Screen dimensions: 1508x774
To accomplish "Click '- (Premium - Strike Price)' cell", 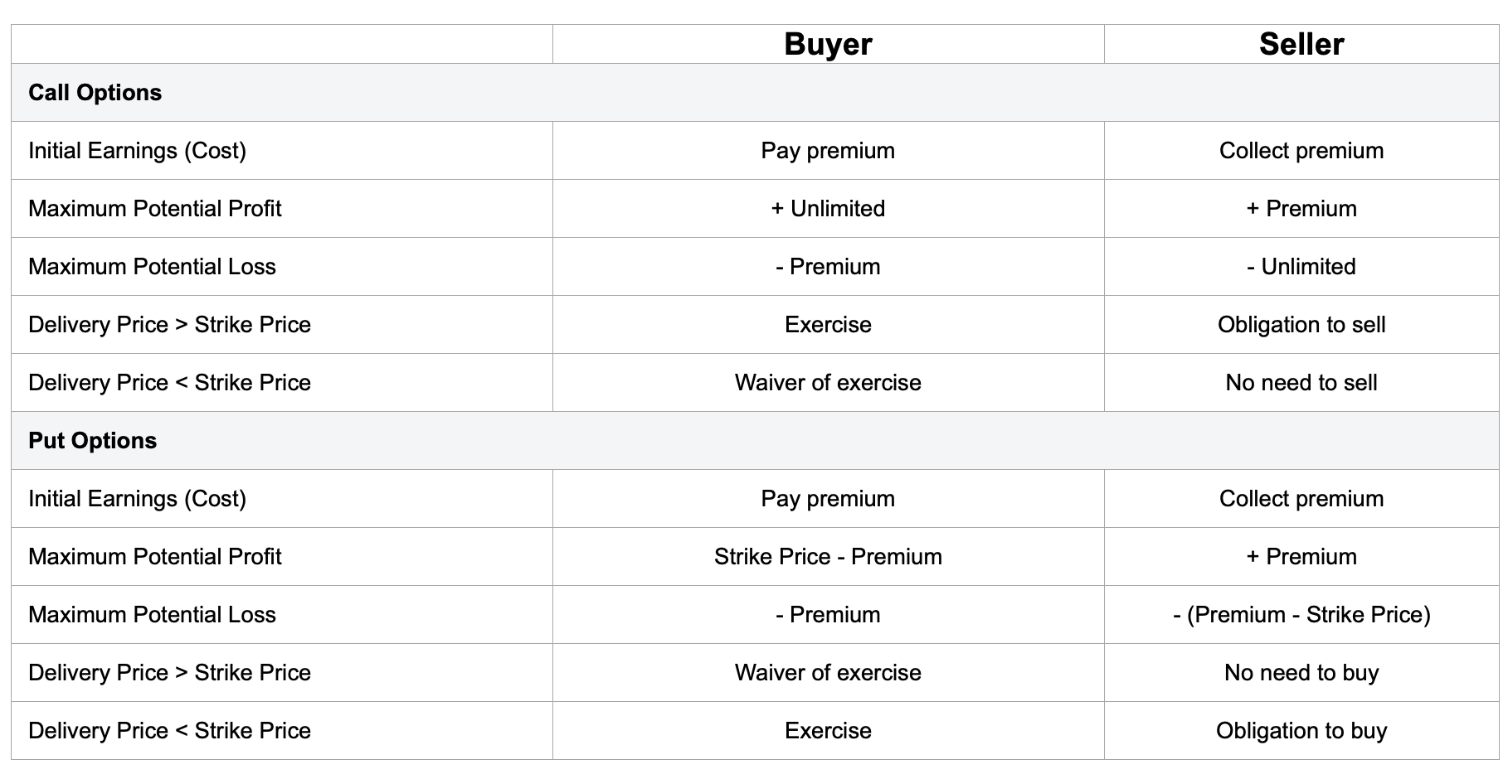I will tap(1301, 615).
